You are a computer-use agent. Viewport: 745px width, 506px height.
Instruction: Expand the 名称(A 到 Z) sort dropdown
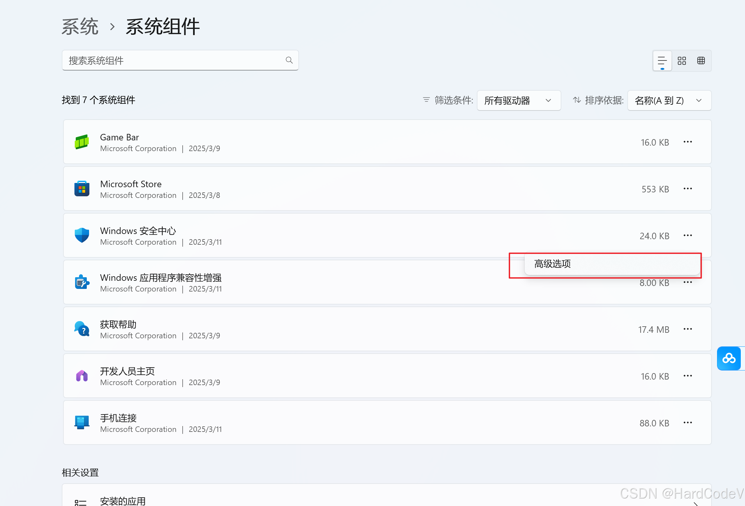coord(669,100)
